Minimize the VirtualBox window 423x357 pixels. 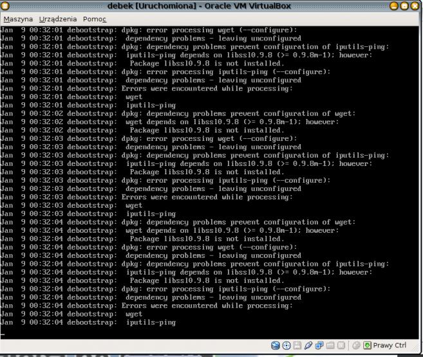394,6
